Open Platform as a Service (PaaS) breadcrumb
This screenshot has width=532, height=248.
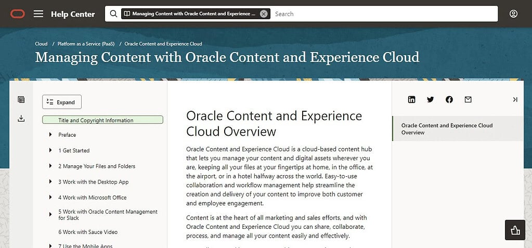86,44
